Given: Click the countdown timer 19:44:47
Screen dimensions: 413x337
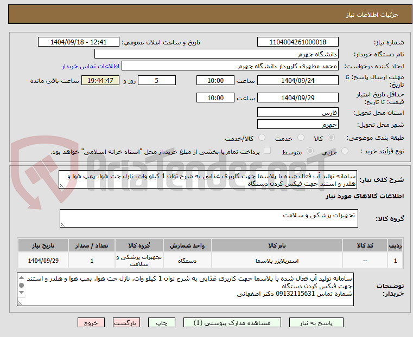Looking at the screenshot, I should [100, 80].
